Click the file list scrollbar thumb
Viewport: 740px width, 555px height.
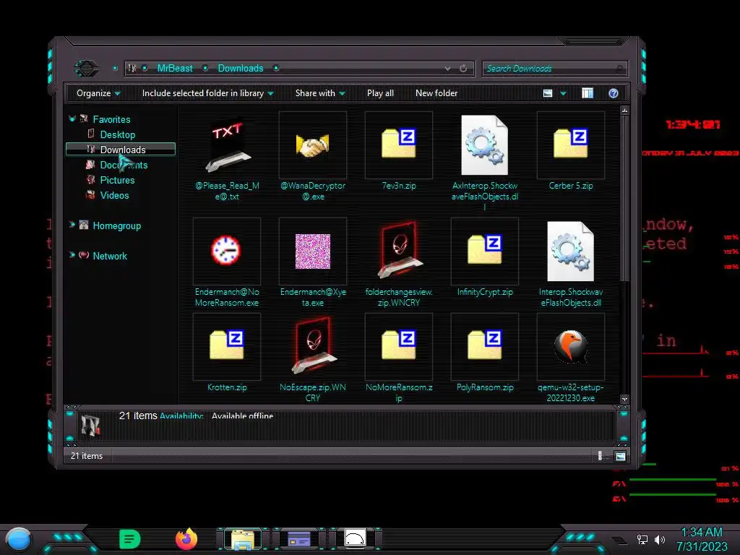click(624, 198)
